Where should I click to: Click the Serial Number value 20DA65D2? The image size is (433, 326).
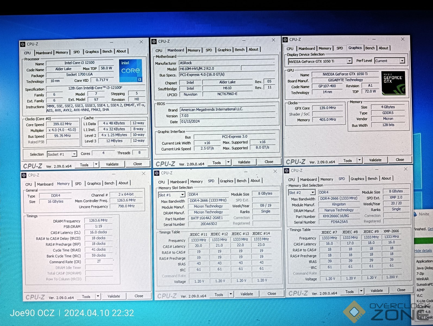209,224
